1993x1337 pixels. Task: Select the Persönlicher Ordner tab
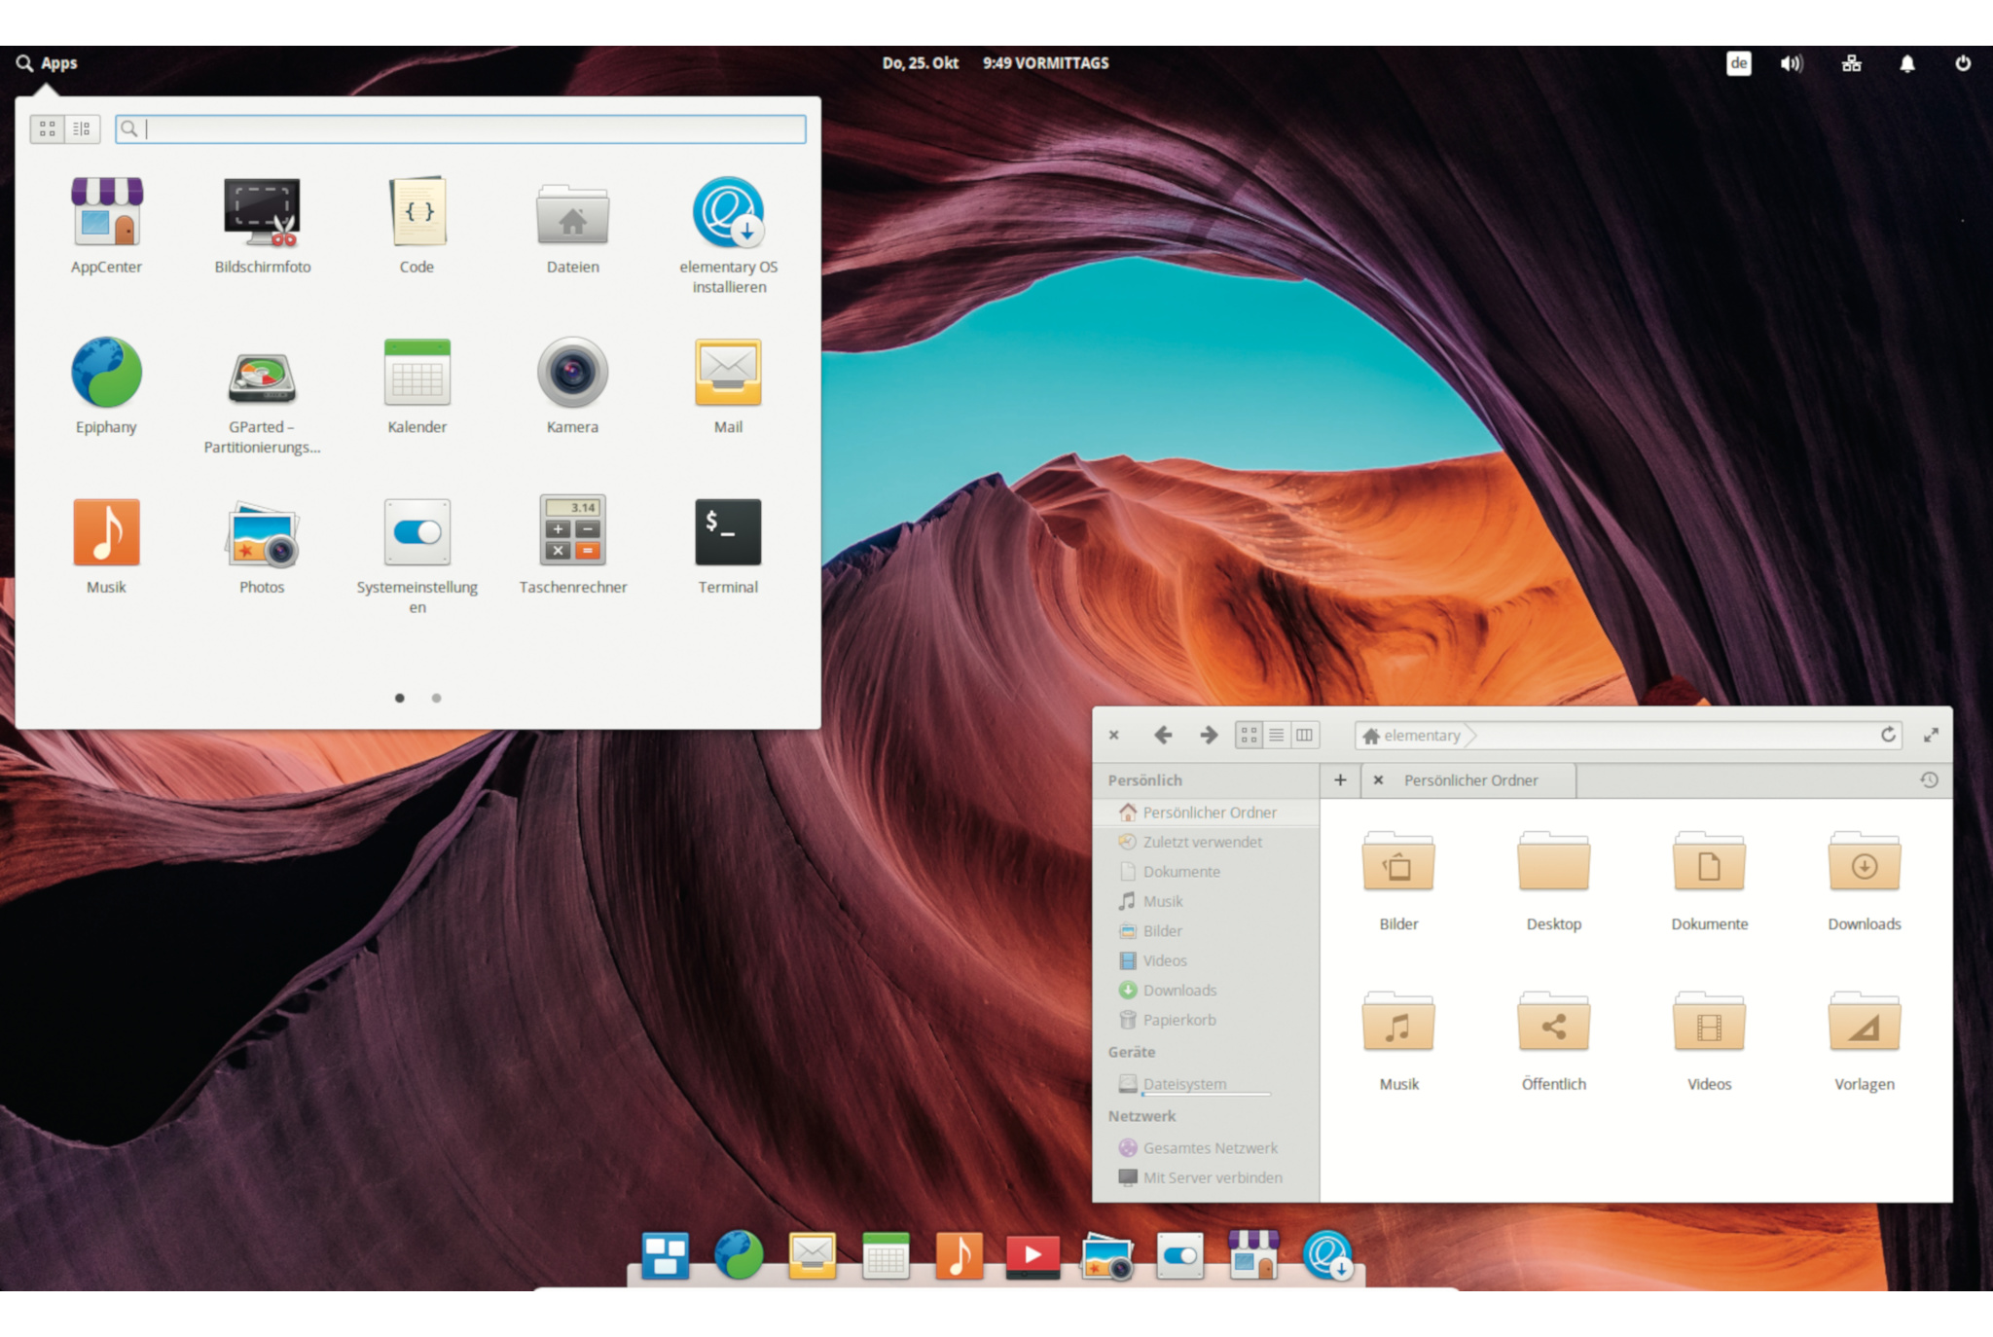pyautogui.click(x=1470, y=779)
